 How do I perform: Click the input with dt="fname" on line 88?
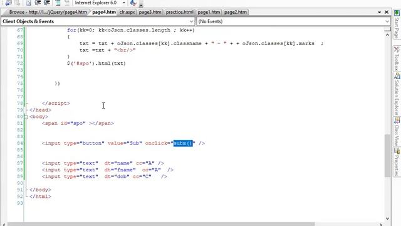(x=107, y=170)
